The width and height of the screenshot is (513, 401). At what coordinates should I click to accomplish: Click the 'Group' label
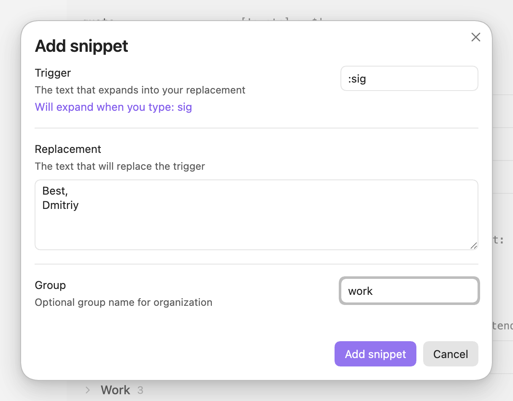tap(50, 285)
